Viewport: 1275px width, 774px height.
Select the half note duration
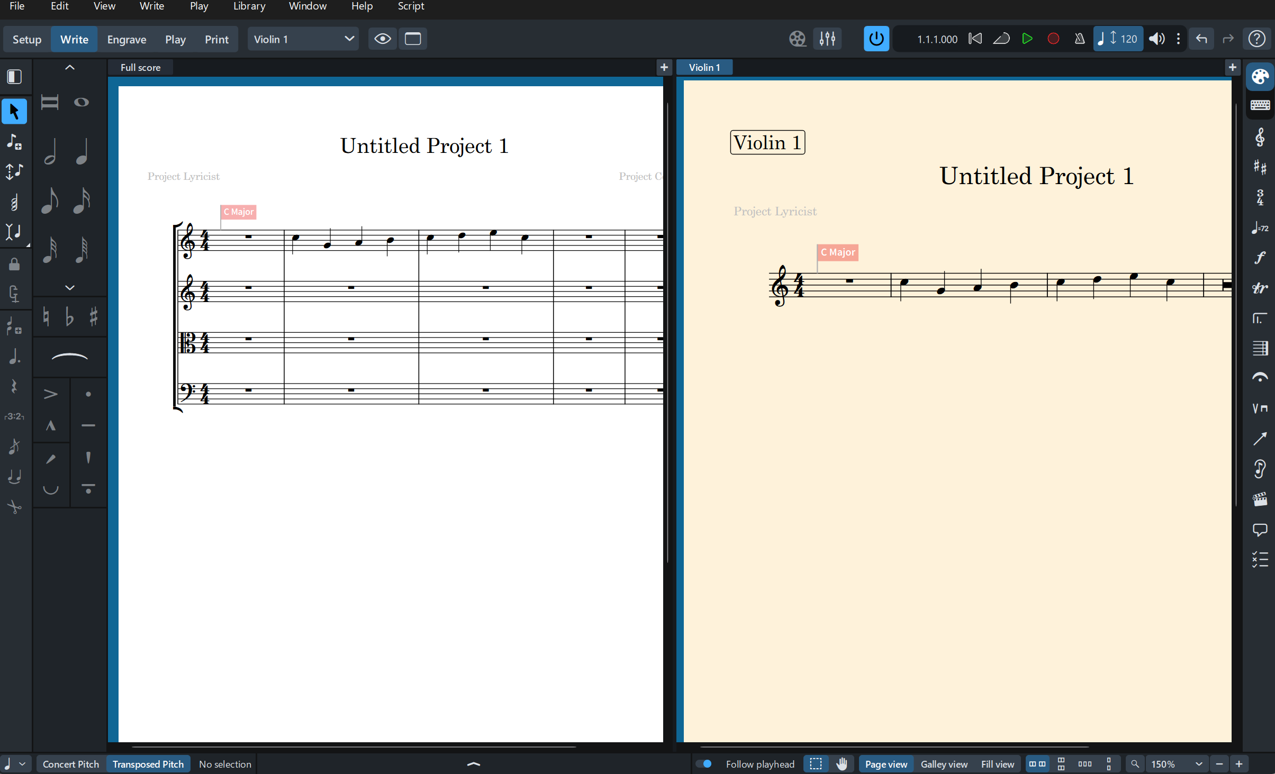pyautogui.click(x=50, y=152)
